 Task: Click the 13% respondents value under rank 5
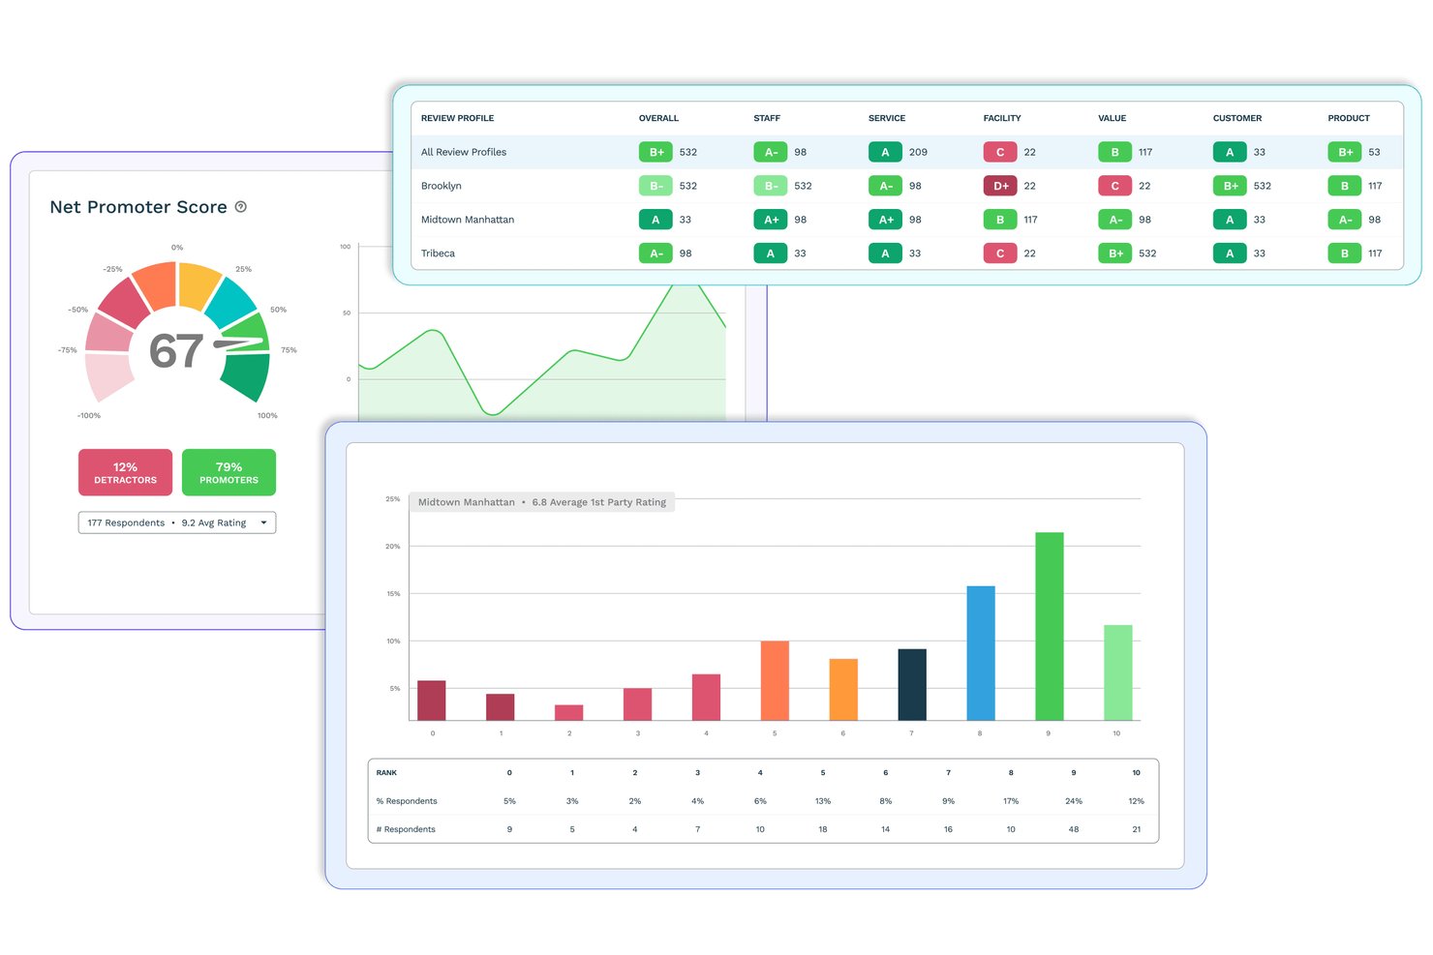coord(823,801)
